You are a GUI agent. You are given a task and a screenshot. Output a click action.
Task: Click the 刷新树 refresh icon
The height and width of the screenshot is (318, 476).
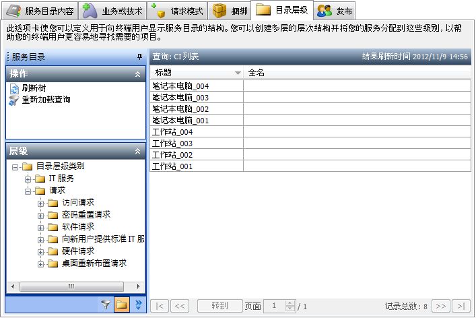(14, 89)
